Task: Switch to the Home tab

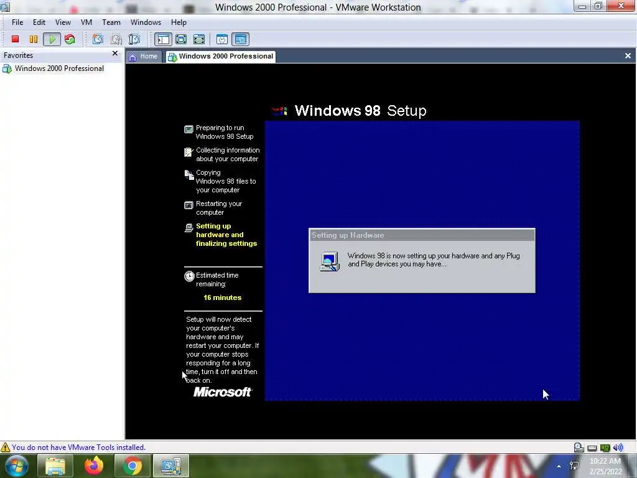Action: [143, 57]
